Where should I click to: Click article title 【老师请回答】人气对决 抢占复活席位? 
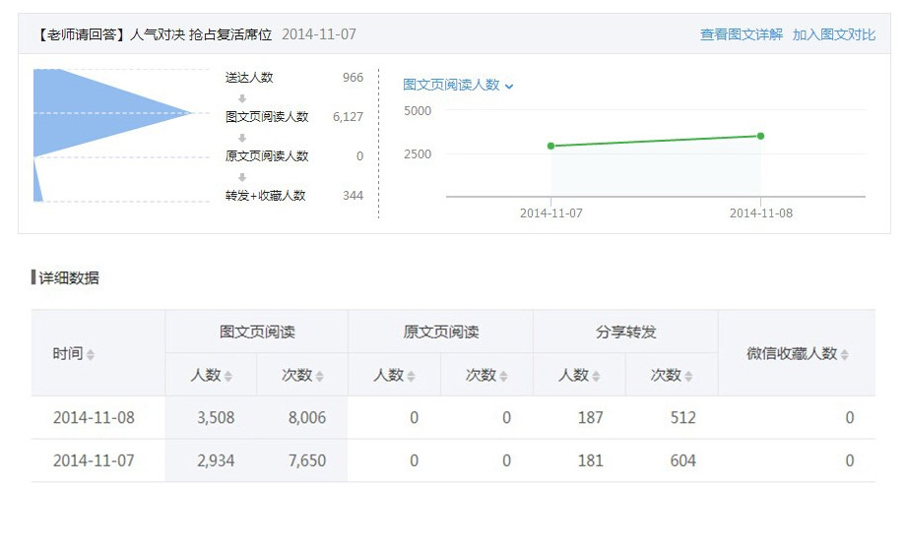click(x=153, y=34)
